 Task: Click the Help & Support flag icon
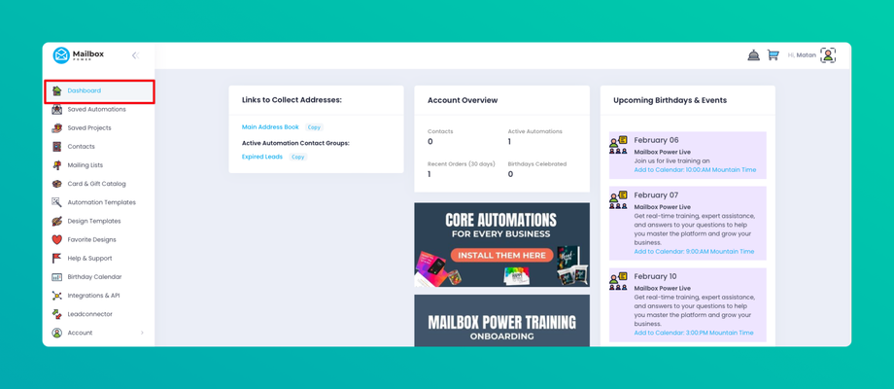(x=56, y=258)
